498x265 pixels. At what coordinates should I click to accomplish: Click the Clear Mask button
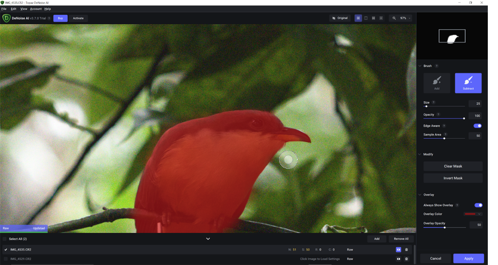[452, 166]
